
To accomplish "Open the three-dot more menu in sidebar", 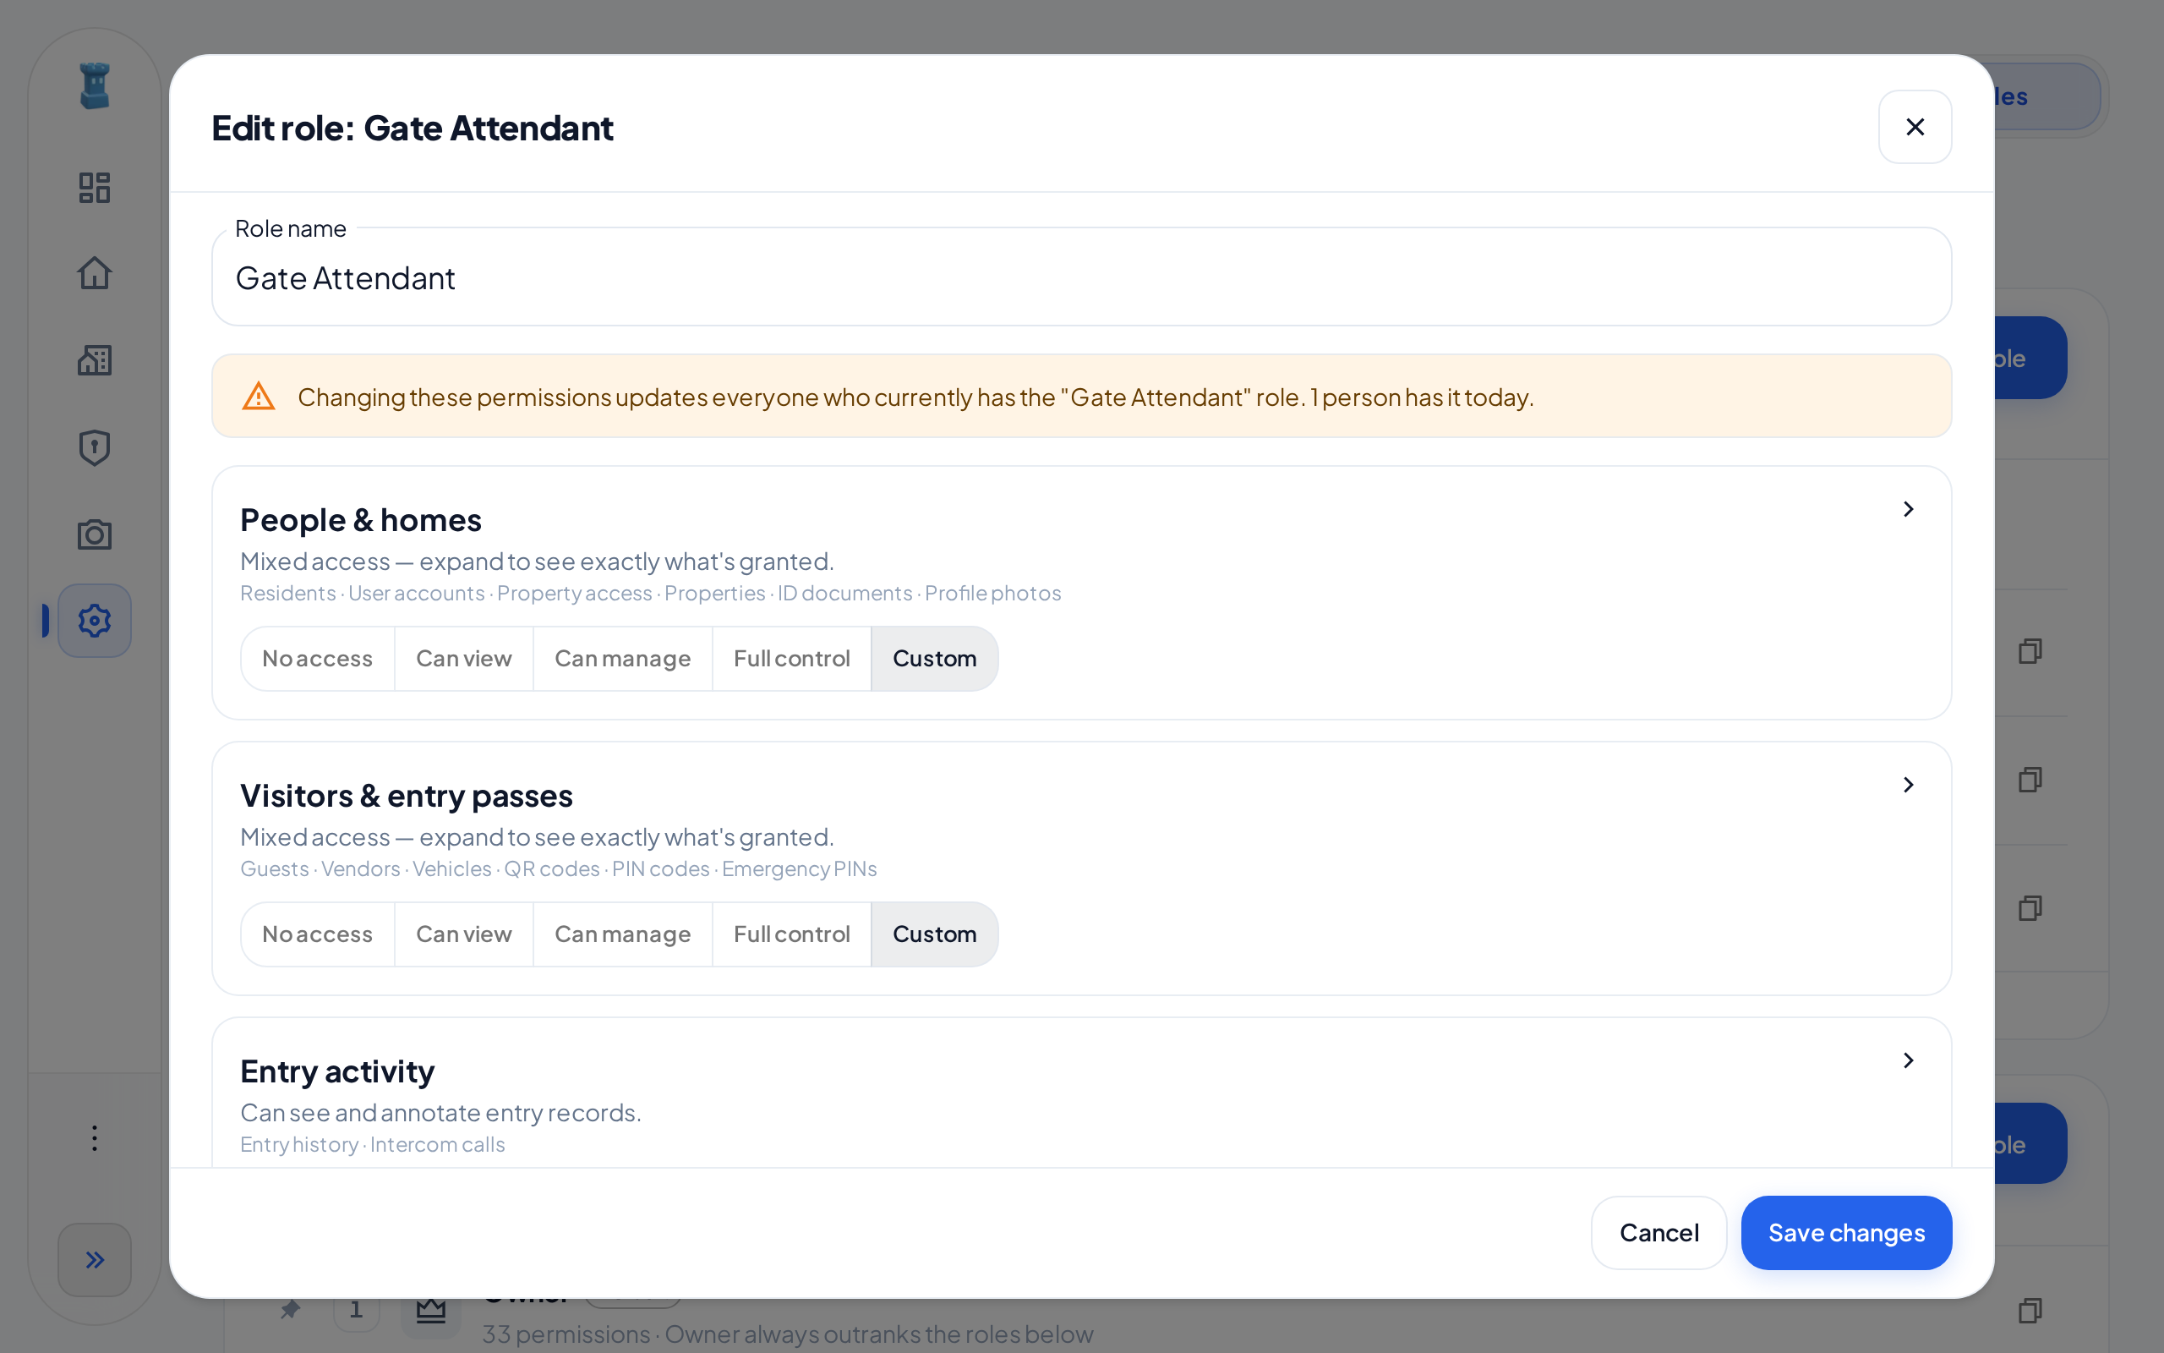I will [x=94, y=1138].
